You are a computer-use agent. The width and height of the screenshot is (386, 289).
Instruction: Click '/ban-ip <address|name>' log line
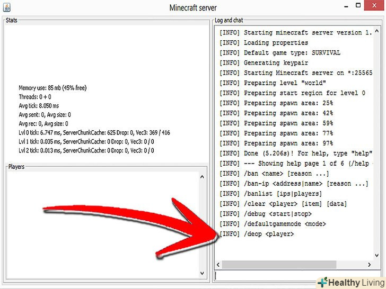pos(294,184)
